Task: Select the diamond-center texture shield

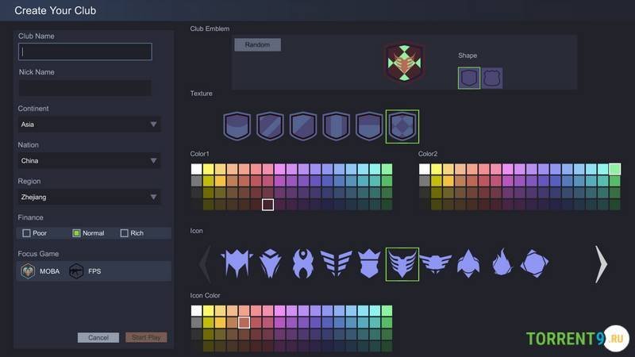Action: [x=402, y=126]
